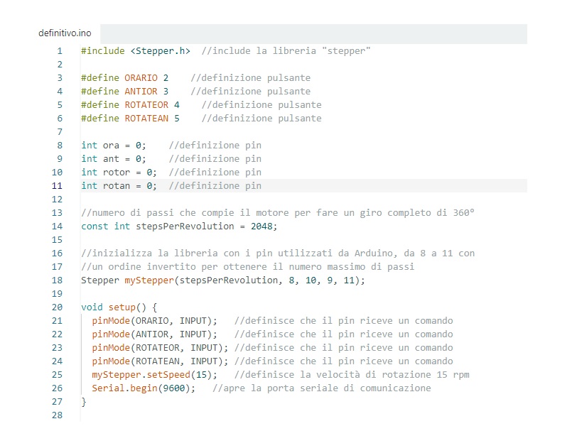Click the empty tab bar area
This screenshot has height=431, width=582.
(313, 34)
